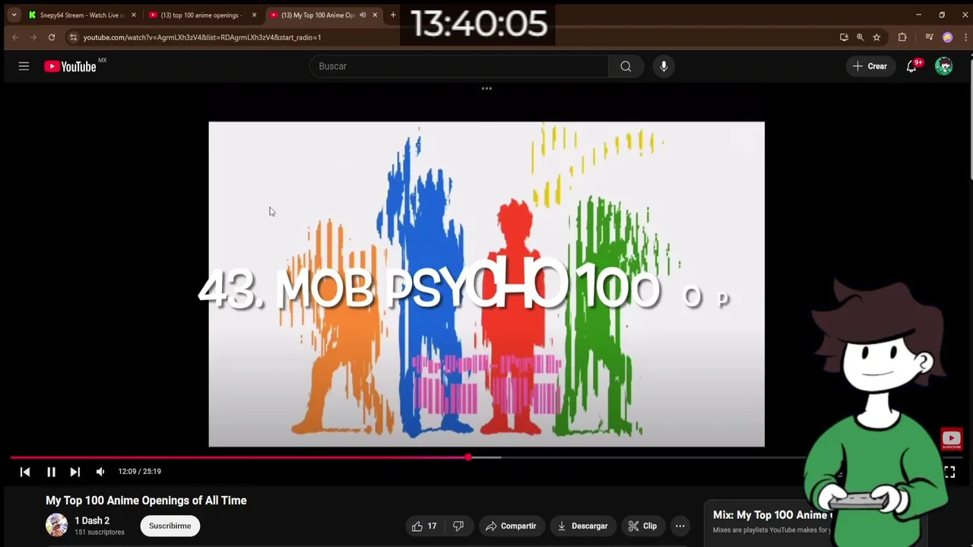Dislike the video
Viewport: 973px width, 547px height.
click(x=458, y=526)
